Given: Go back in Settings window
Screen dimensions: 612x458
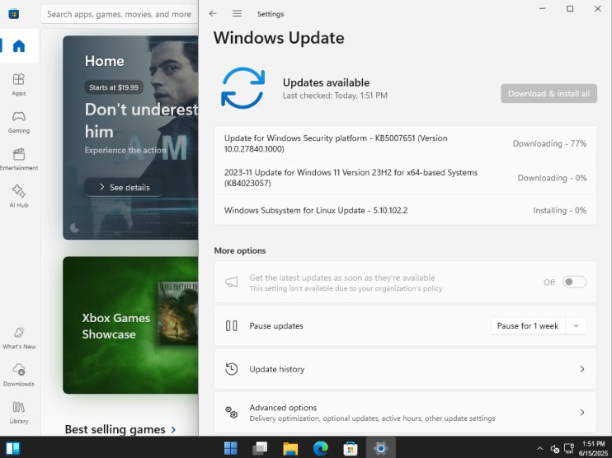Looking at the screenshot, I should coord(213,14).
